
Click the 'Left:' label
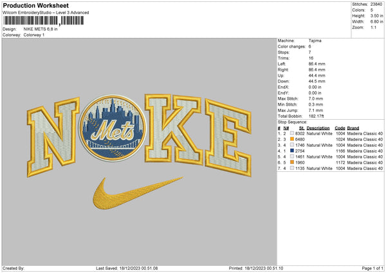[x=282, y=64]
